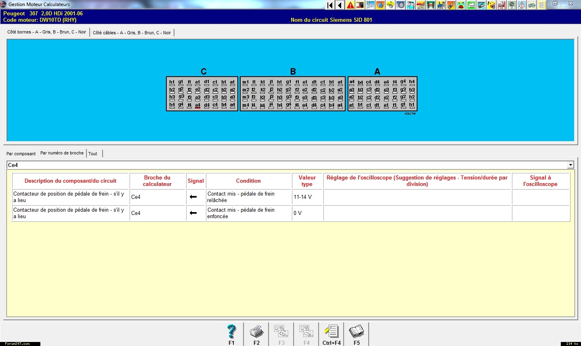Select the Par composant tab
Screen dimensions: 581x346
21,154
